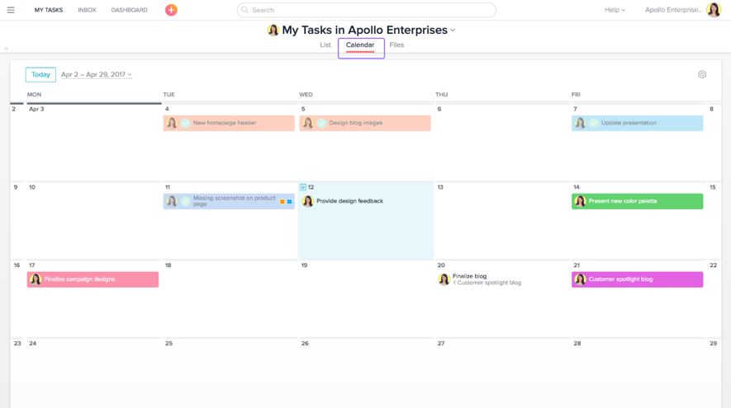Open the New homepage header task
The image size is (731, 408).
click(x=229, y=124)
